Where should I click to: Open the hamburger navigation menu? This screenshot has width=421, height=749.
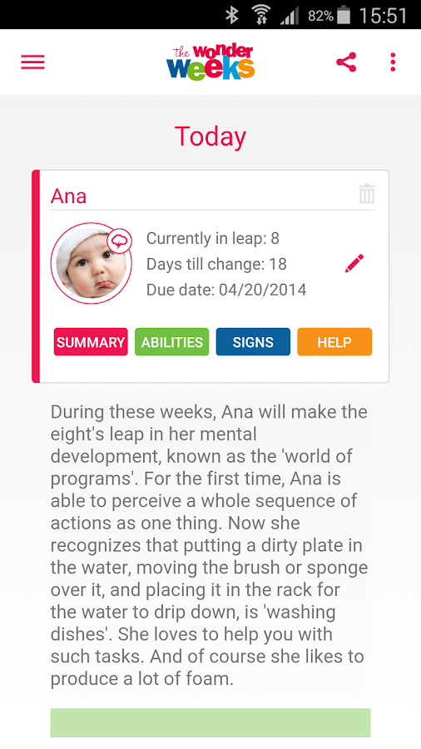tap(32, 62)
